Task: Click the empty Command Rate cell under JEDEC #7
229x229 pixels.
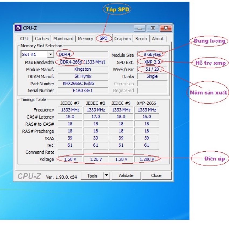Action: pos(70,152)
